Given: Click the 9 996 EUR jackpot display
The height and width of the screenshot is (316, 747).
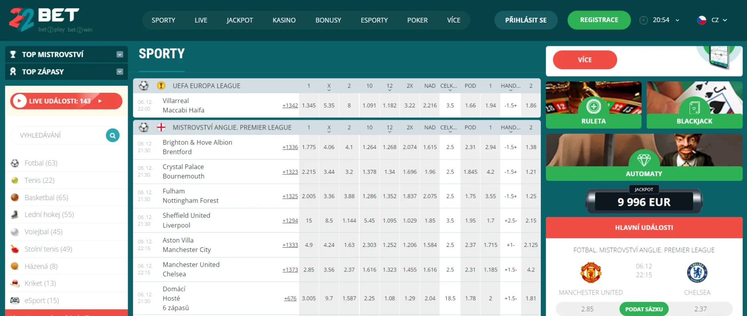Looking at the screenshot, I should pos(644,202).
